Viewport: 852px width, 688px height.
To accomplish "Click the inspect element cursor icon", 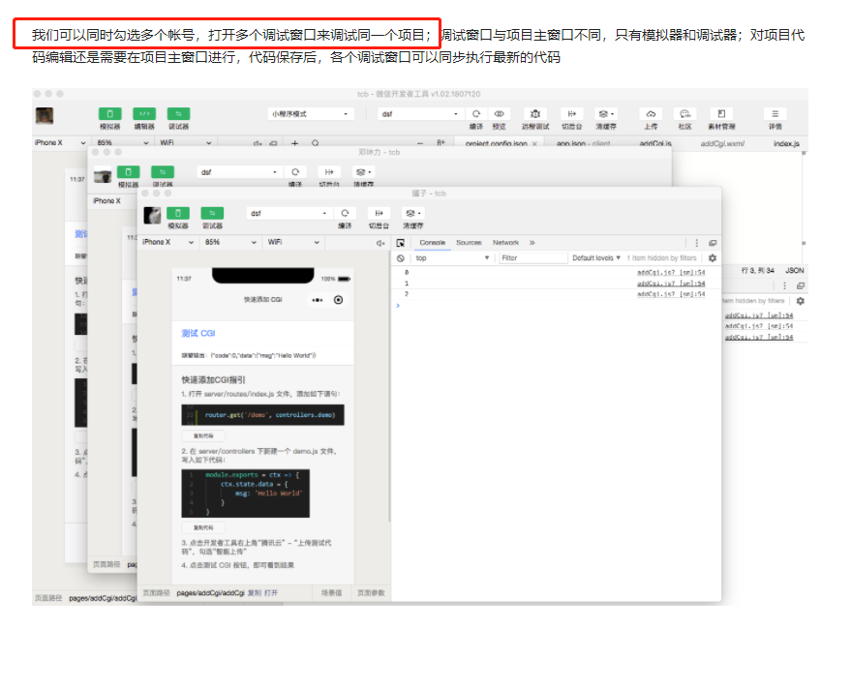I will [x=401, y=243].
